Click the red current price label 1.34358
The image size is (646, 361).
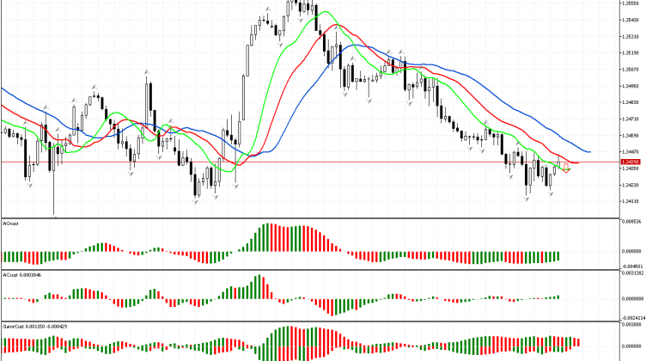631,161
